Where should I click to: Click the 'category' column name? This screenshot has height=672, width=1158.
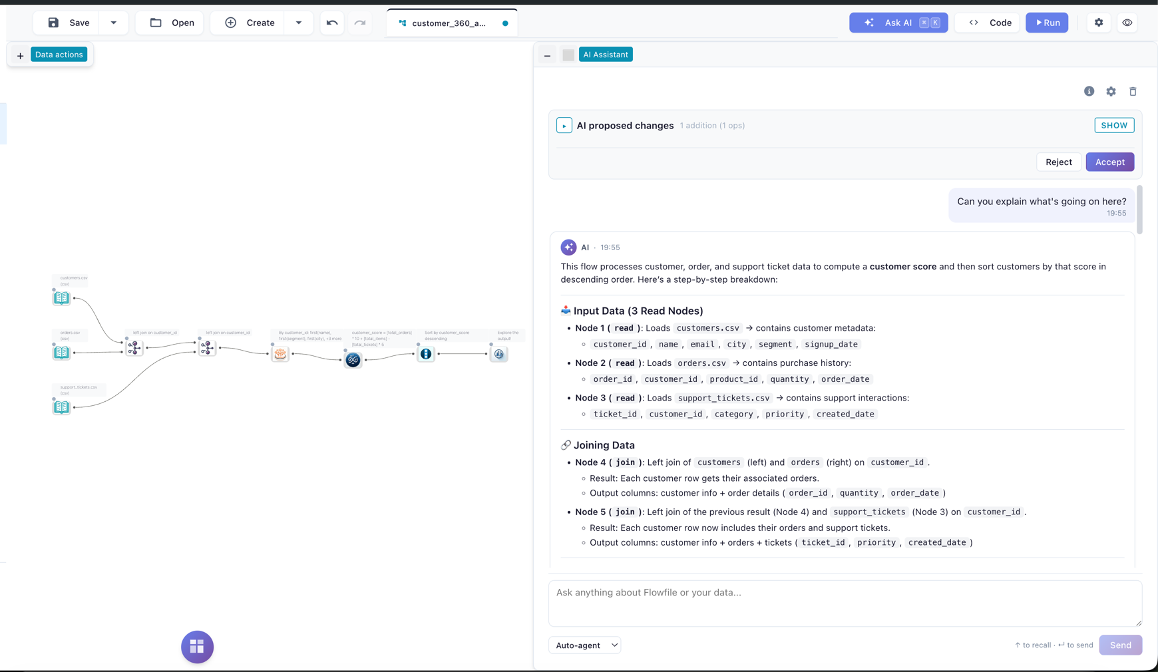[733, 414]
